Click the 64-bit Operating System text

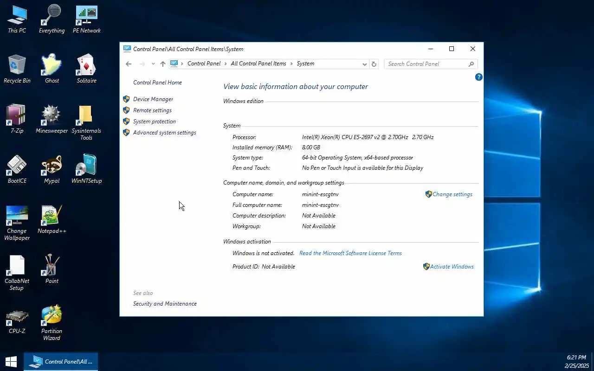[357, 158]
